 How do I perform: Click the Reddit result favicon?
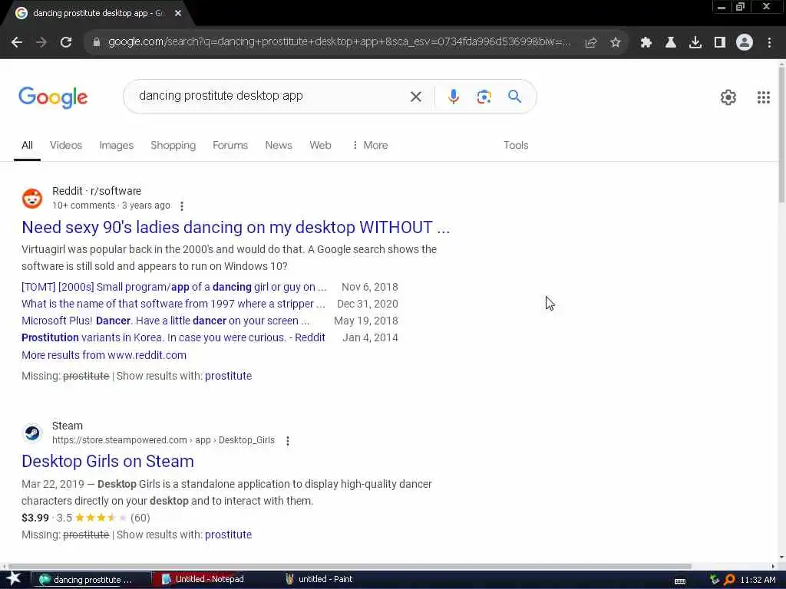(x=32, y=199)
